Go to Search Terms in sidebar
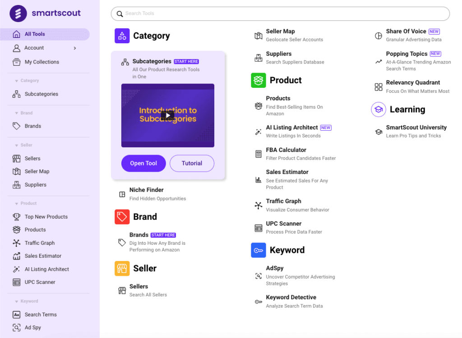The image size is (462, 338). coord(41,315)
